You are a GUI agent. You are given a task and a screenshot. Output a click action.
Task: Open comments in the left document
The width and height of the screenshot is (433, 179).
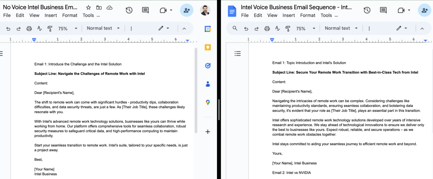pyautogui.click(x=145, y=10)
